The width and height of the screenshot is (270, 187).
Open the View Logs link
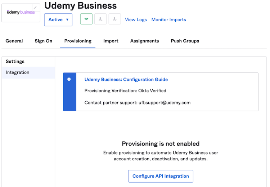tap(136, 20)
